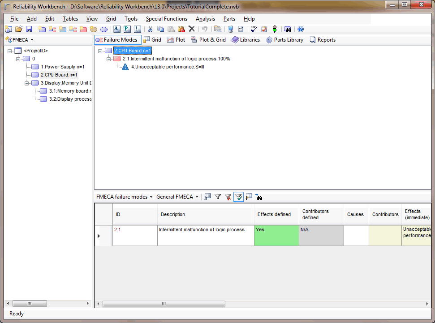435x323 pixels.
Task: Run the spell check tool
Action: click(253, 29)
